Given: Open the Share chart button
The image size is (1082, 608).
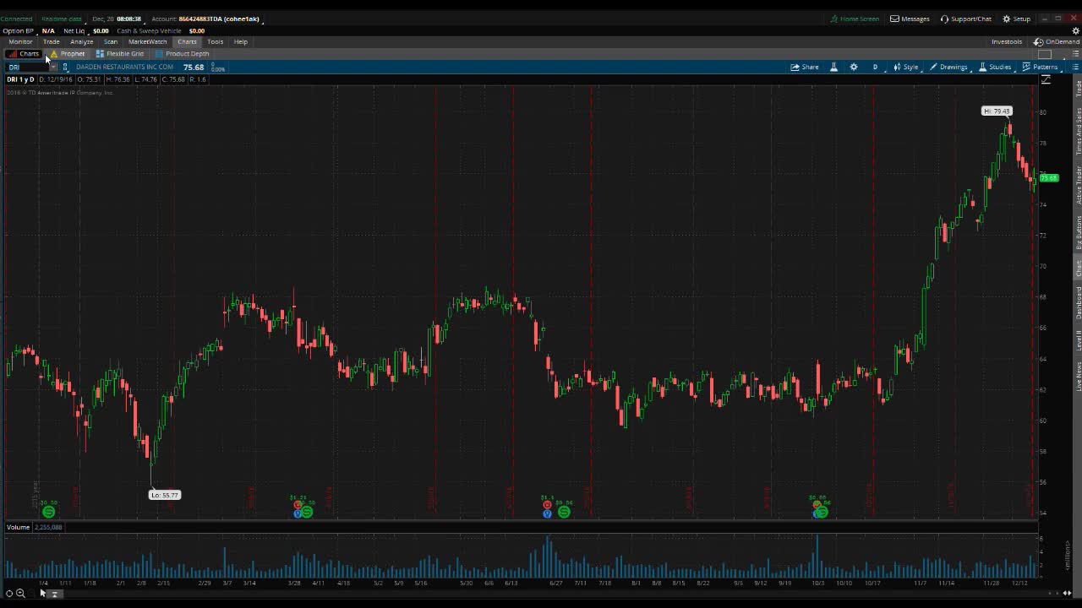Looking at the screenshot, I should click(805, 67).
